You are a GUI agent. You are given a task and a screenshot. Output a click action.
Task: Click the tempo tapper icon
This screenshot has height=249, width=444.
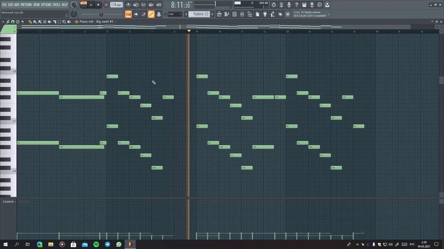pyautogui.click(x=273, y=14)
